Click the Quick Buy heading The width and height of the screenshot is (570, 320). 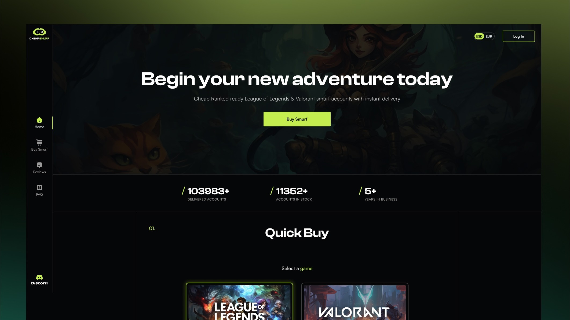(x=297, y=233)
